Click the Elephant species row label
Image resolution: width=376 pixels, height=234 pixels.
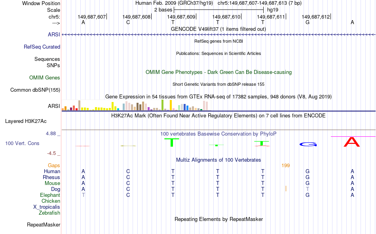point(50,195)
